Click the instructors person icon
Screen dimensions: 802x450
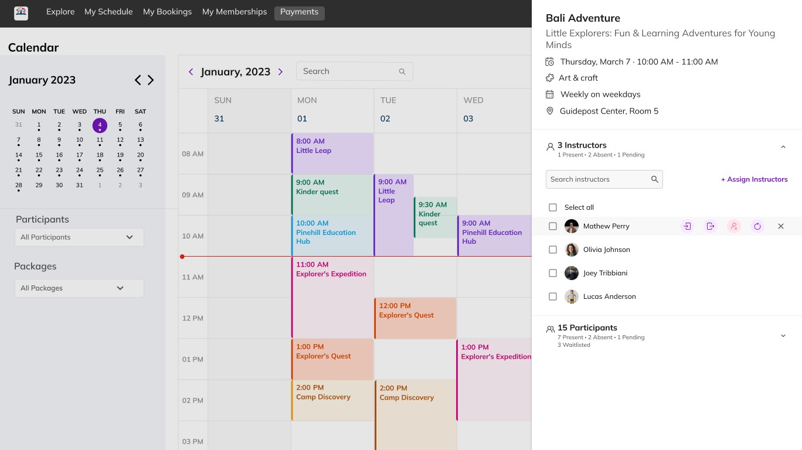point(550,147)
